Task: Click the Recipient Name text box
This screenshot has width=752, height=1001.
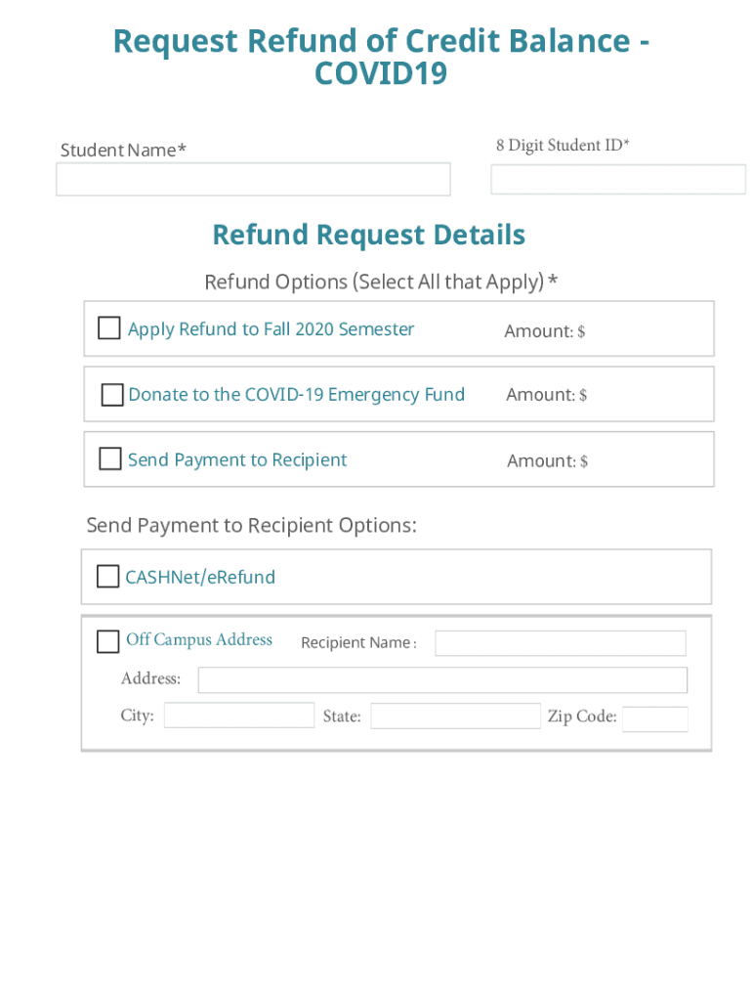Action: point(560,643)
